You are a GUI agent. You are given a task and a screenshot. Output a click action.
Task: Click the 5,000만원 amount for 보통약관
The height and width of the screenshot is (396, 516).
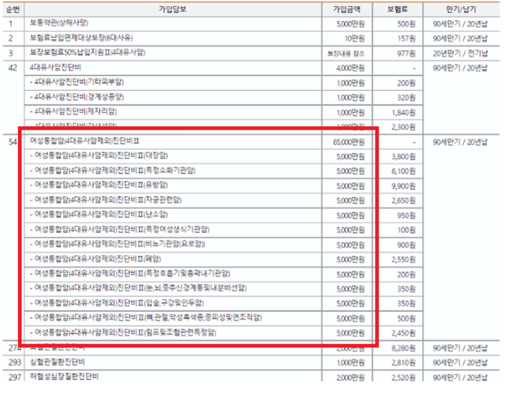351,24
